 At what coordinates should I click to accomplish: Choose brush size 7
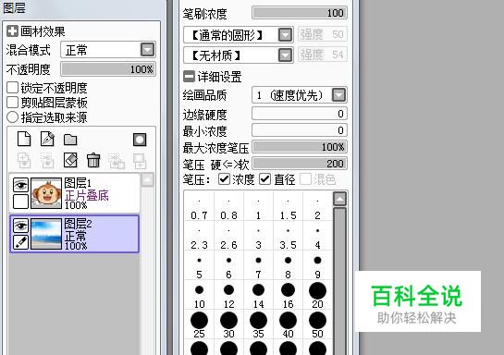click(x=258, y=265)
